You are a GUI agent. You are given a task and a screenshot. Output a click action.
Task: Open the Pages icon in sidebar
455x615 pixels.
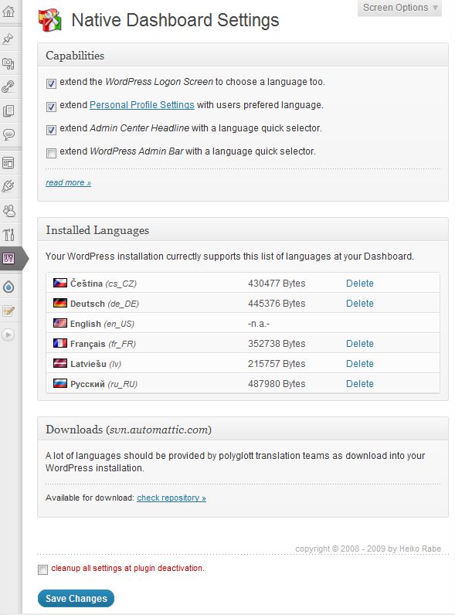(8, 110)
